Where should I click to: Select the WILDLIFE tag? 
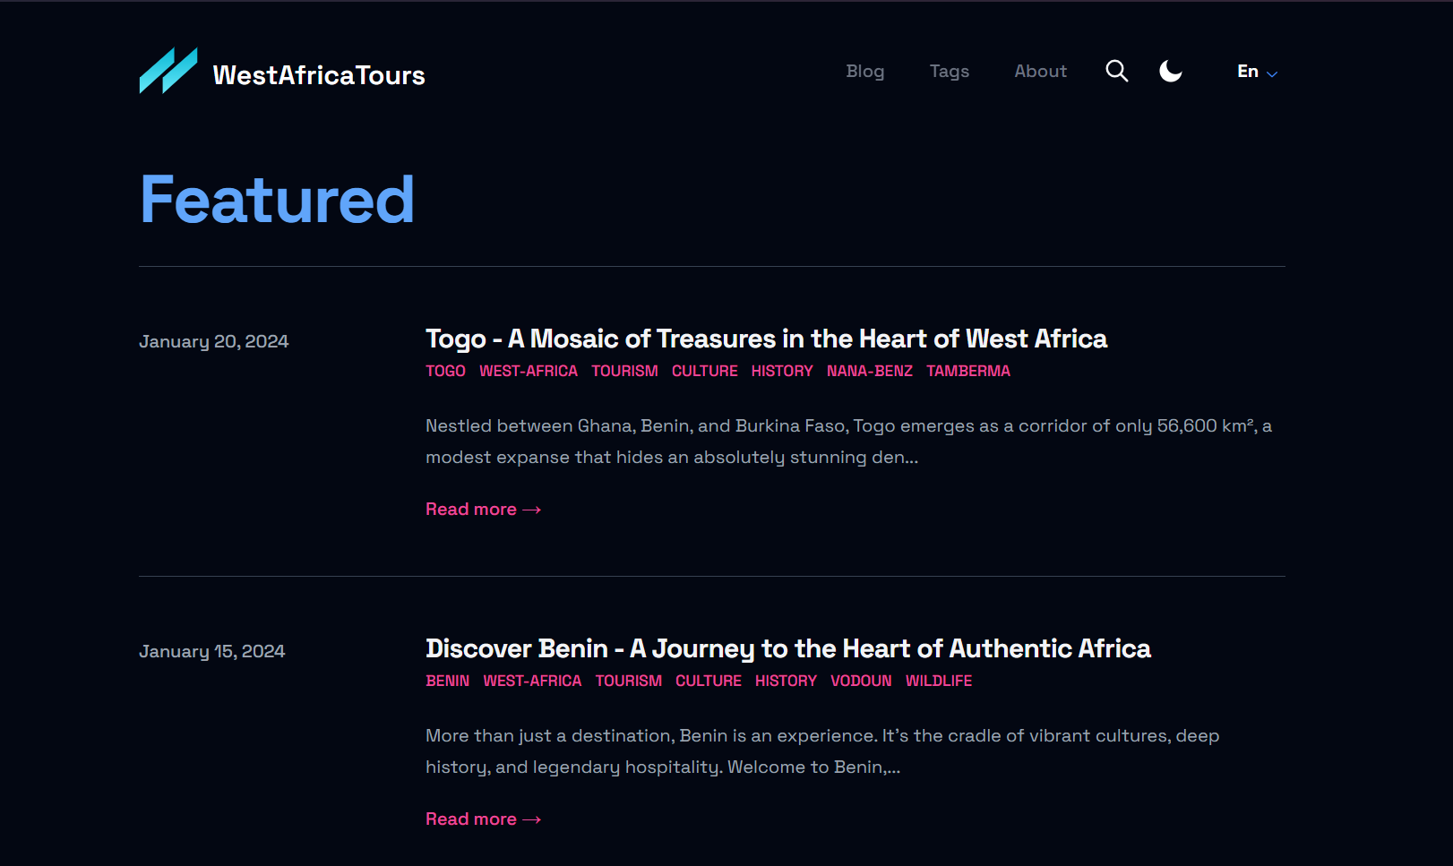point(938,681)
